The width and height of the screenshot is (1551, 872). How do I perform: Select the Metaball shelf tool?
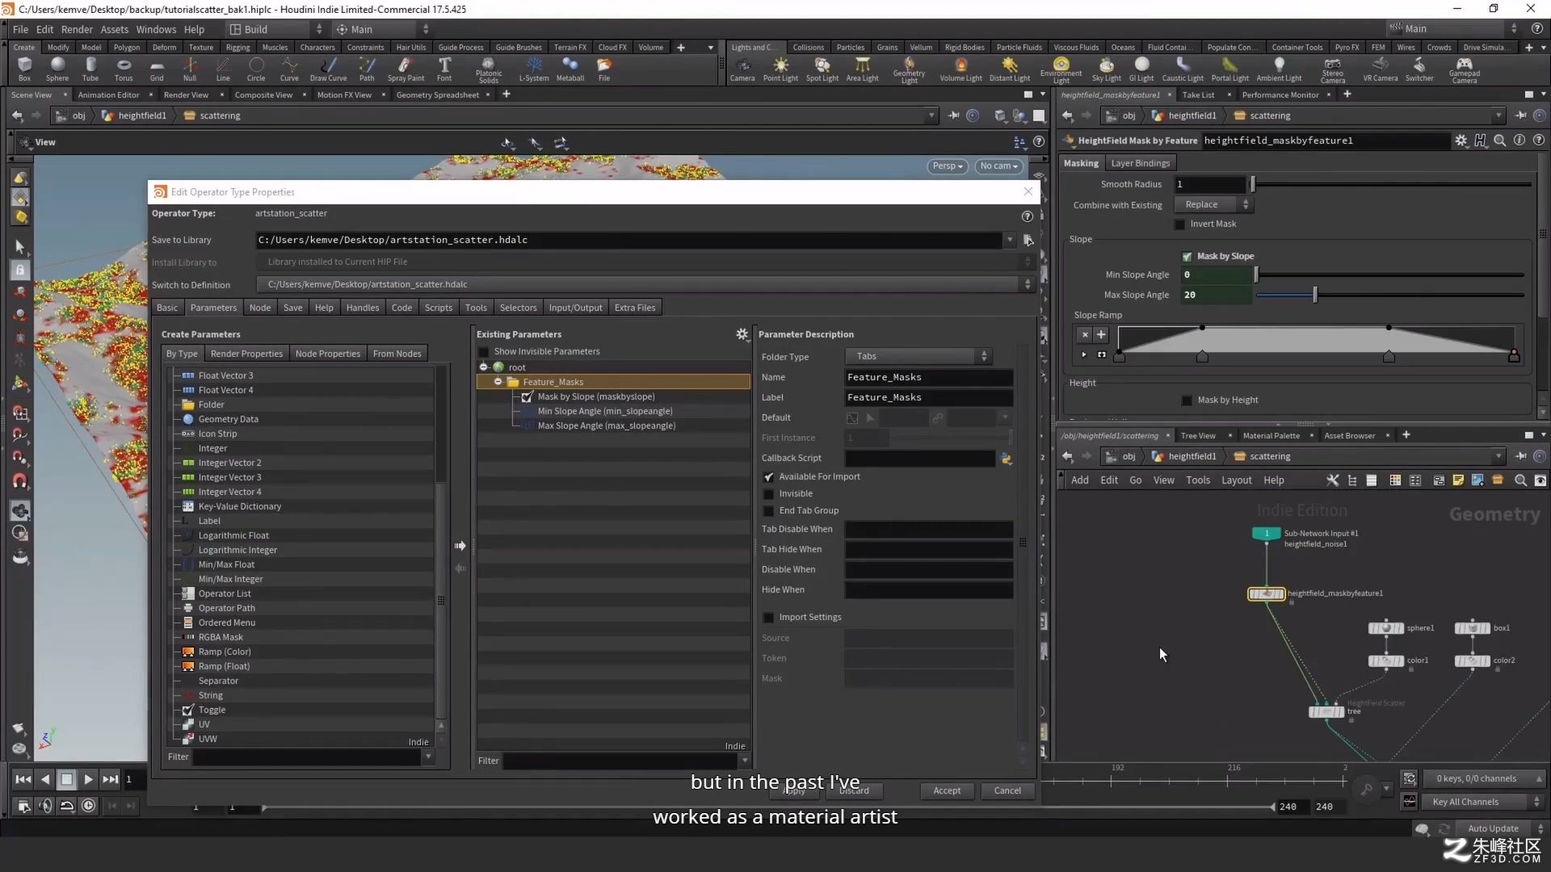pyautogui.click(x=570, y=69)
